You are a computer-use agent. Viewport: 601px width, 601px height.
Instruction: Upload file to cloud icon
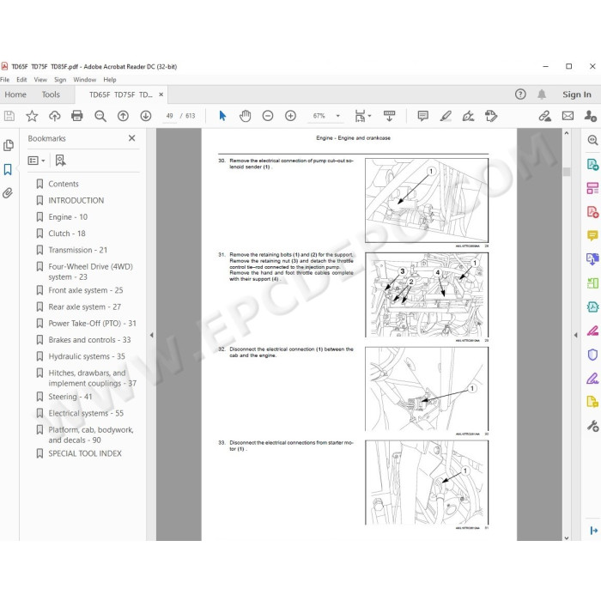tap(54, 116)
